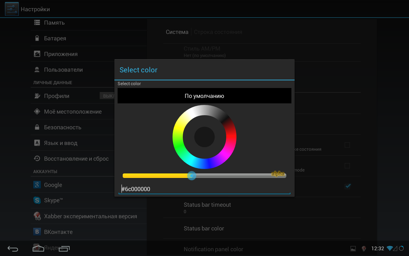
Task: Tap the letter A icon for Язык и ввод
Action: [x=37, y=143]
